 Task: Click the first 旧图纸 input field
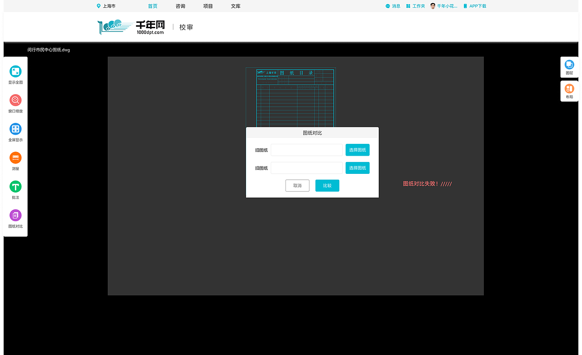[306, 150]
